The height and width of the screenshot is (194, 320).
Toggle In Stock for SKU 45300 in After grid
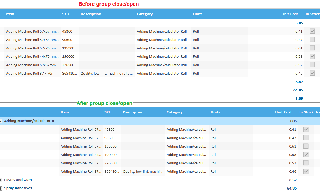[x=306, y=129]
